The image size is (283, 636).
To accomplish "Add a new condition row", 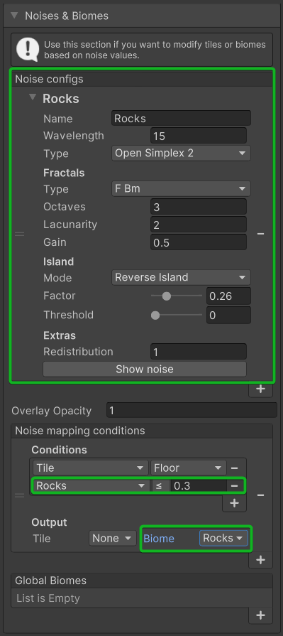I will pos(234,503).
